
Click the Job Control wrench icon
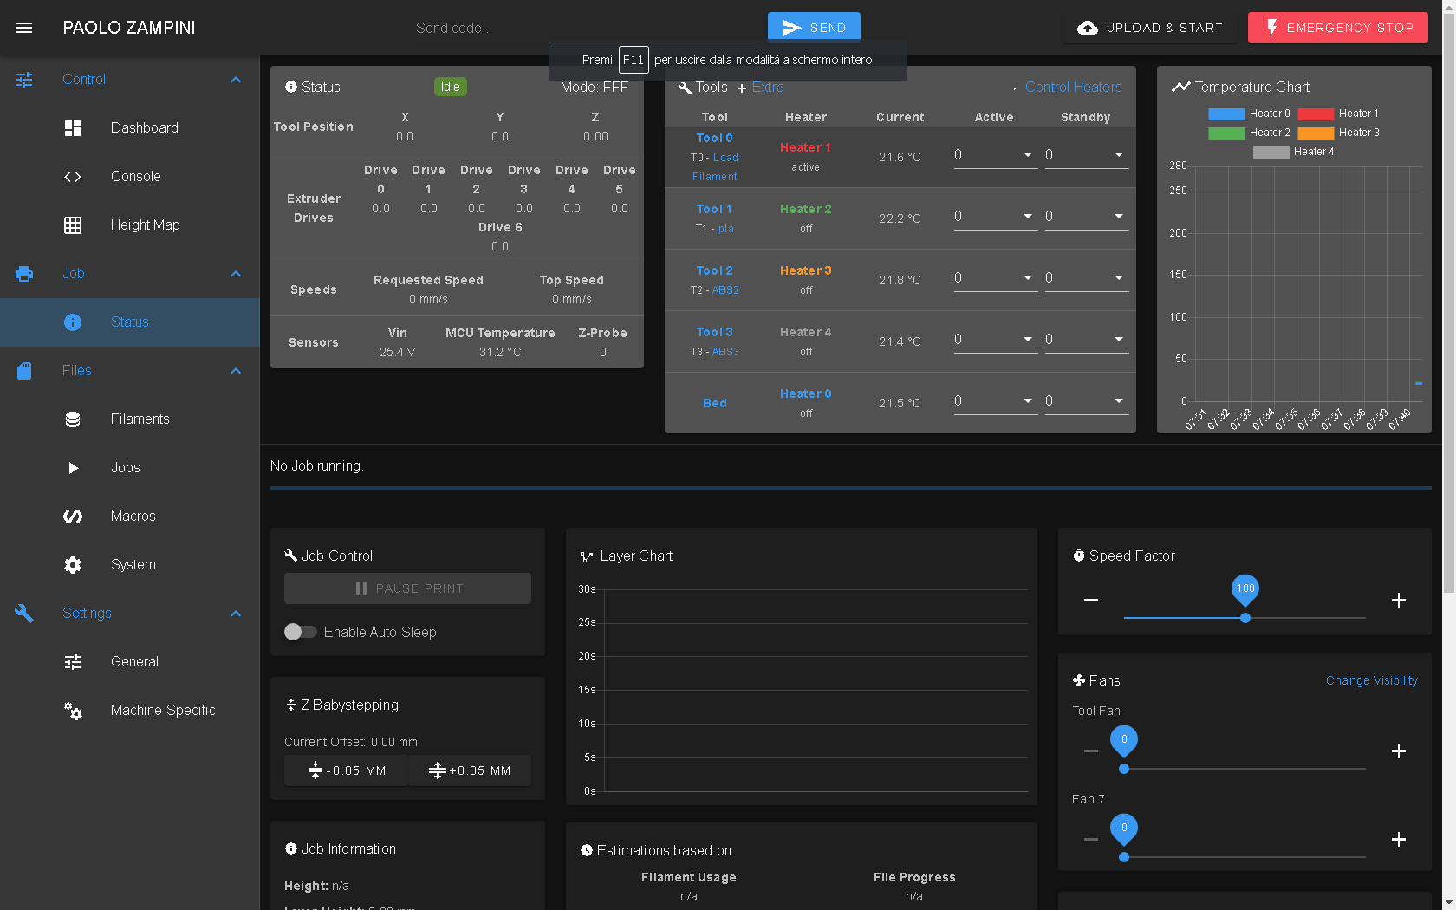tap(291, 556)
